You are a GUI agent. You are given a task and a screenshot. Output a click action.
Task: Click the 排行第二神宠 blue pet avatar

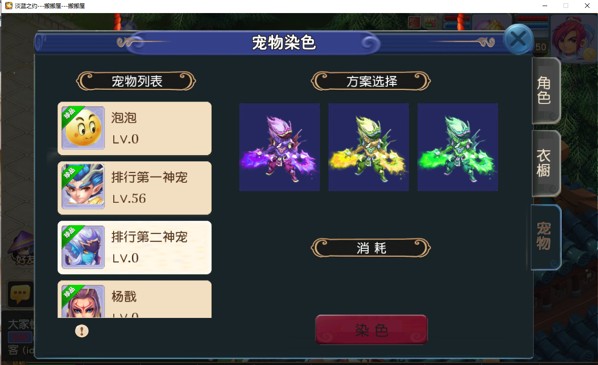click(x=83, y=248)
